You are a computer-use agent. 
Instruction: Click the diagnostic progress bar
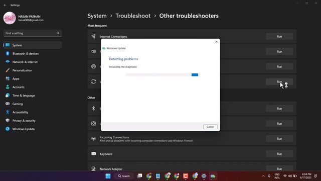162,75
